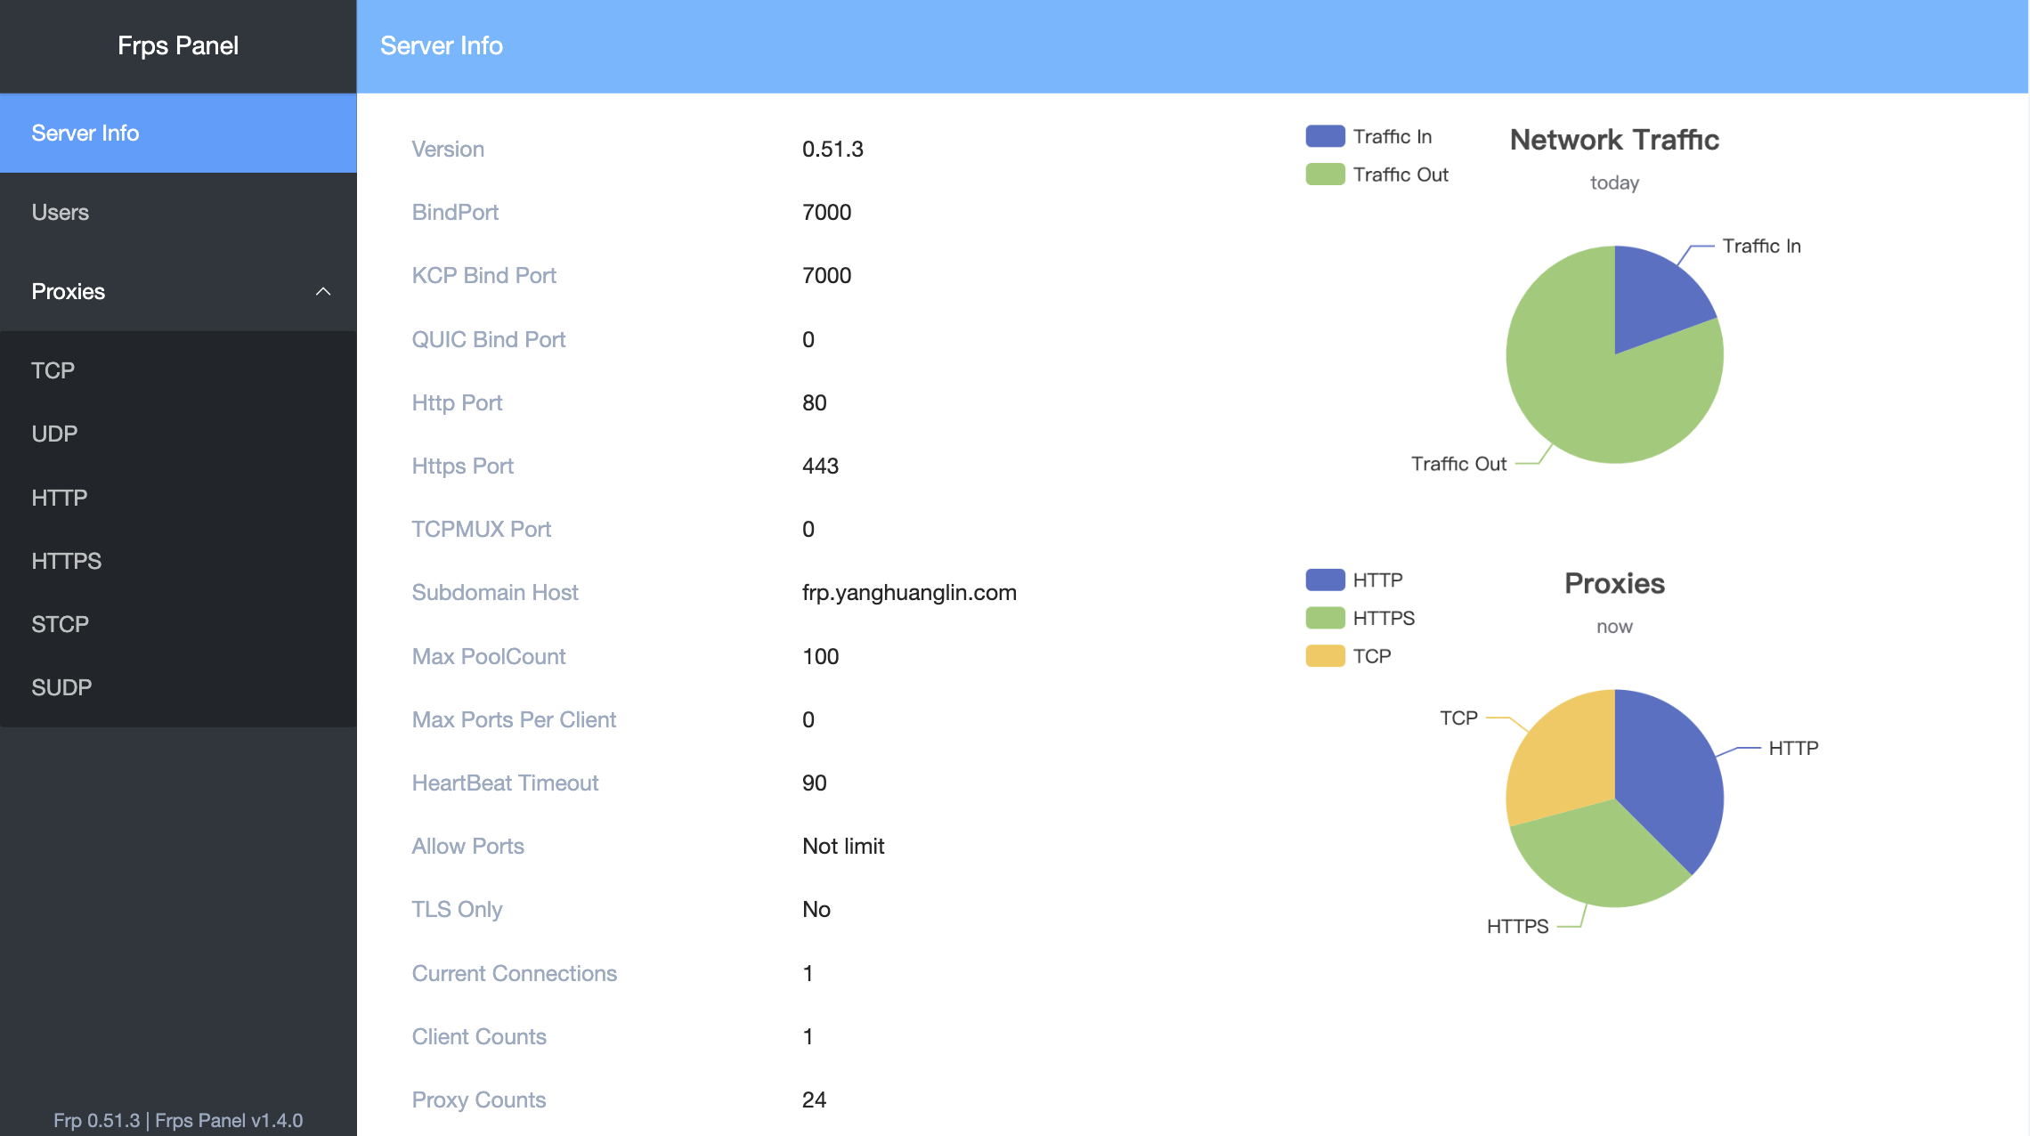Toggle HTTP legend item in Proxies chart
Image resolution: width=2030 pixels, height=1136 pixels.
click(x=1325, y=580)
